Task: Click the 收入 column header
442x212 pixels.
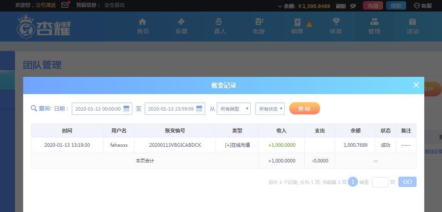Action: [281, 131]
